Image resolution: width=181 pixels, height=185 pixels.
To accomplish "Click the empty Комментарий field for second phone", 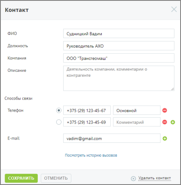I will 137,122.
